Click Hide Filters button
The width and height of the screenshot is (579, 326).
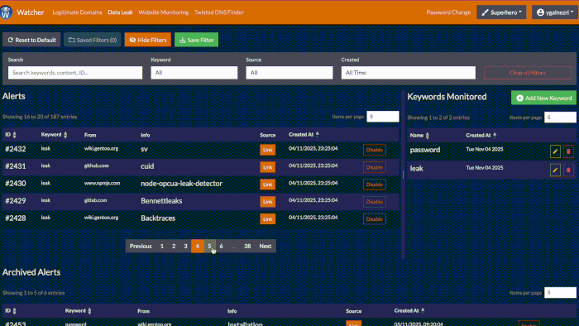(148, 40)
